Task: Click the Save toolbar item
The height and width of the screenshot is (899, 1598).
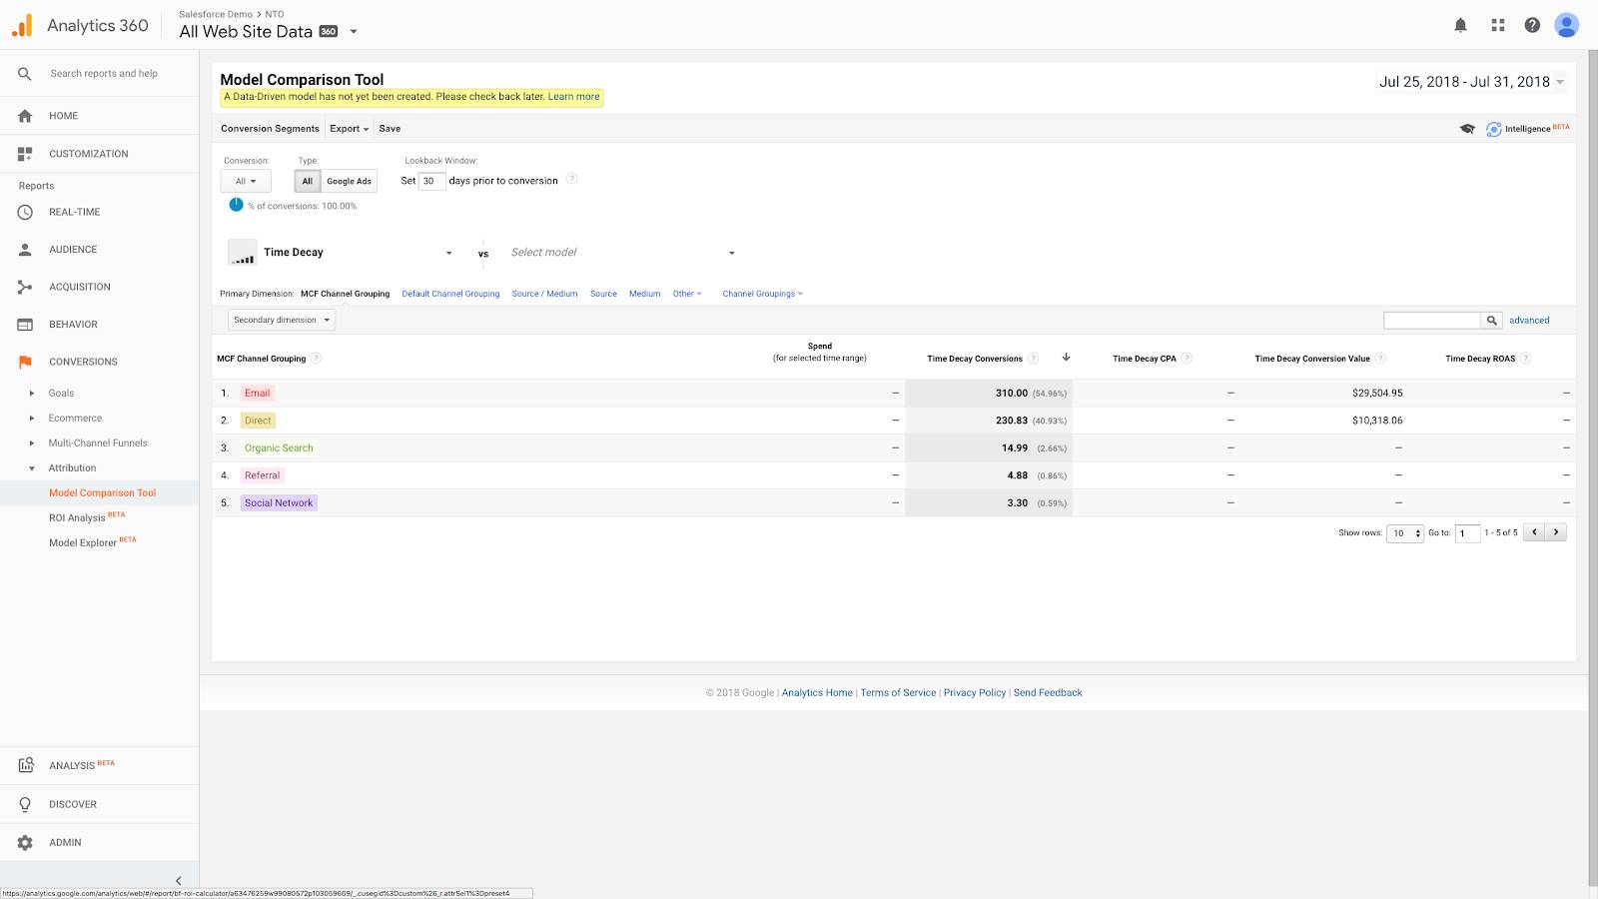Action: point(390,129)
